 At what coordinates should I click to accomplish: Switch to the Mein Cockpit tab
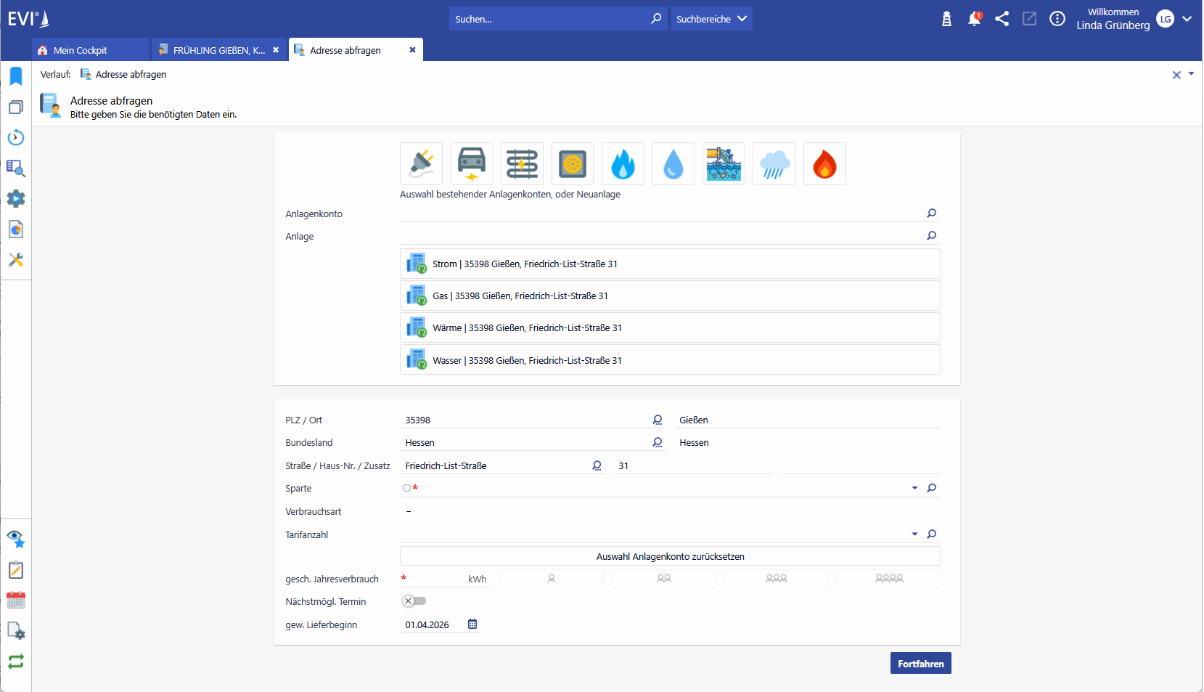81,50
